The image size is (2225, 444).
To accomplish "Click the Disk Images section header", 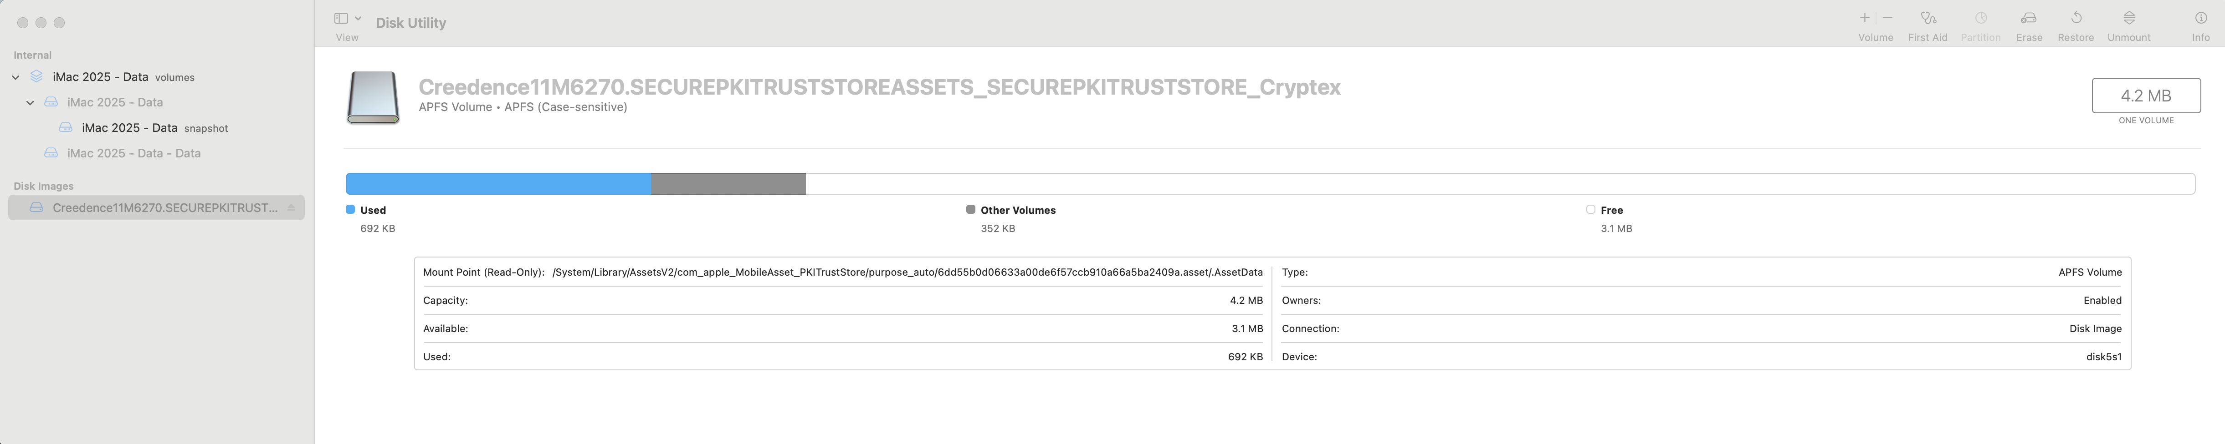I will coord(43,186).
